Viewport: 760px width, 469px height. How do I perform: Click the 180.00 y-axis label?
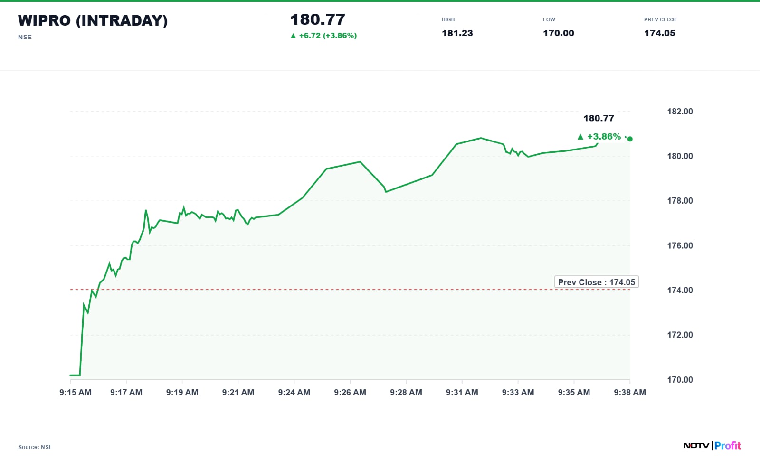pos(680,156)
